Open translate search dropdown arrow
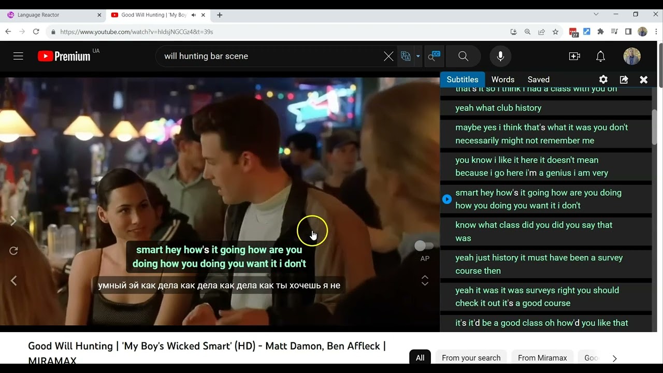This screenshot has width=663, height=373. pos(418,56)
